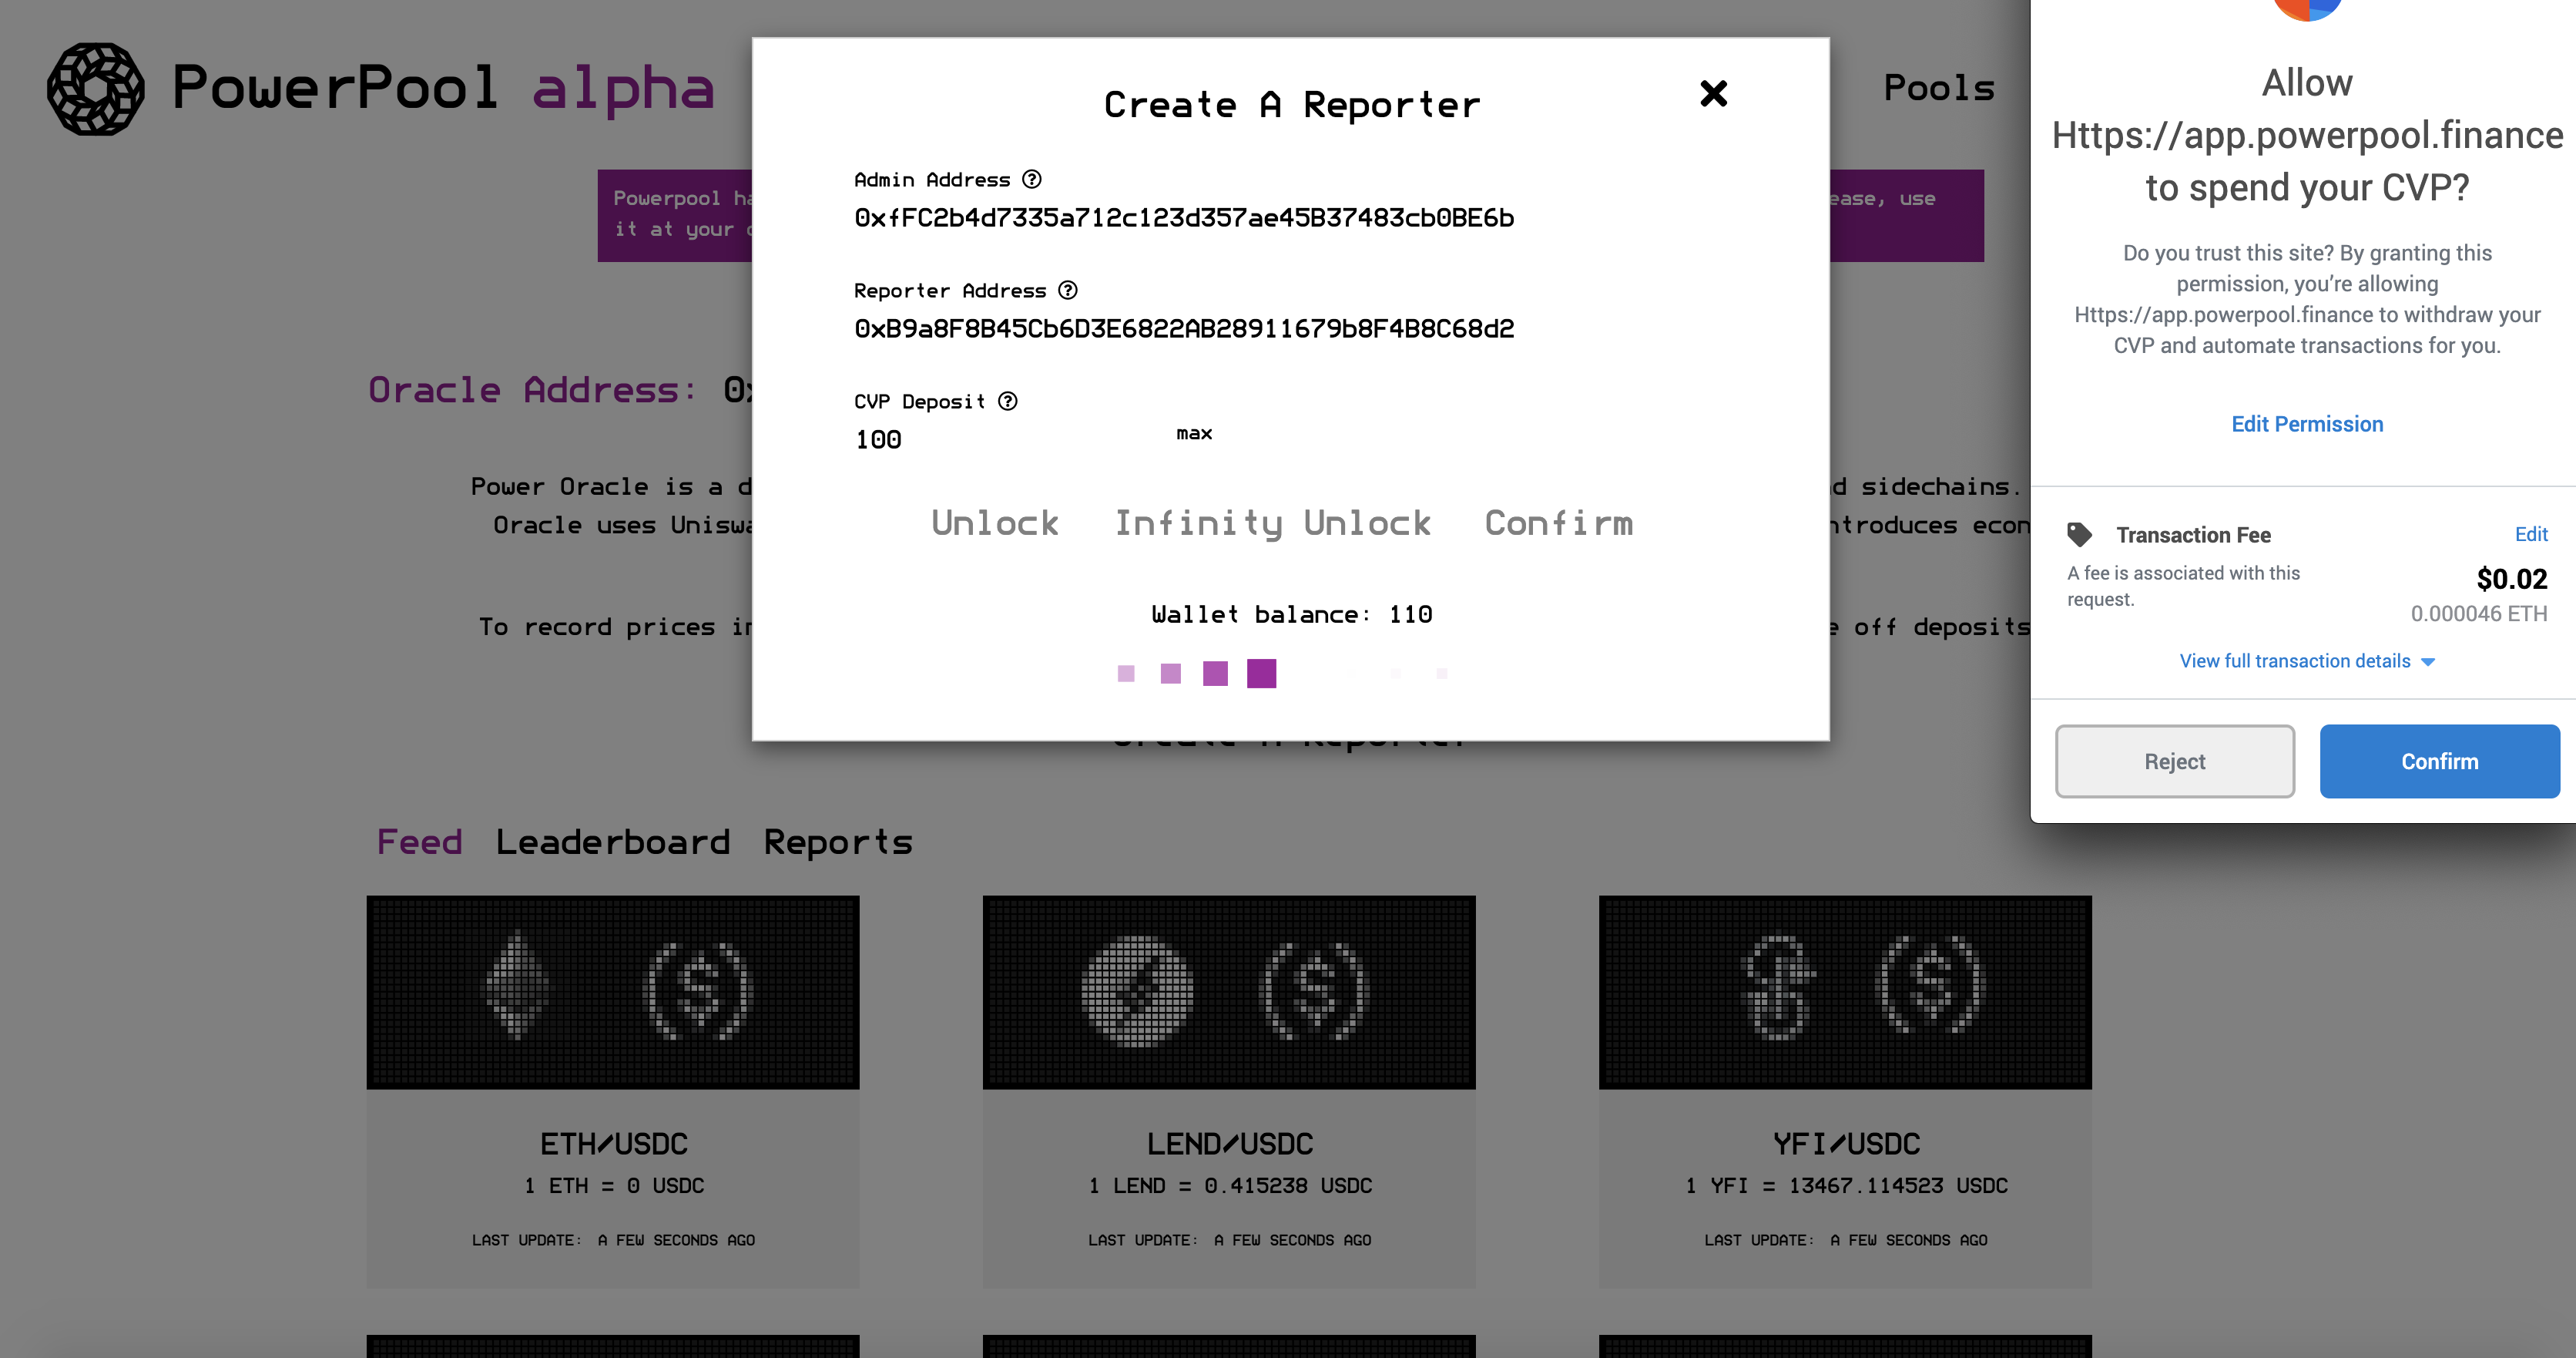
Task: Confirm the MetaMask spending request
Action: point(2439,761)
